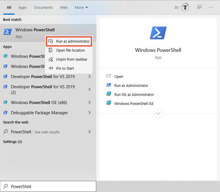Expand PowerShell web results arrow
The height and width of the screenshot is (192, 220).
(90, 132)
